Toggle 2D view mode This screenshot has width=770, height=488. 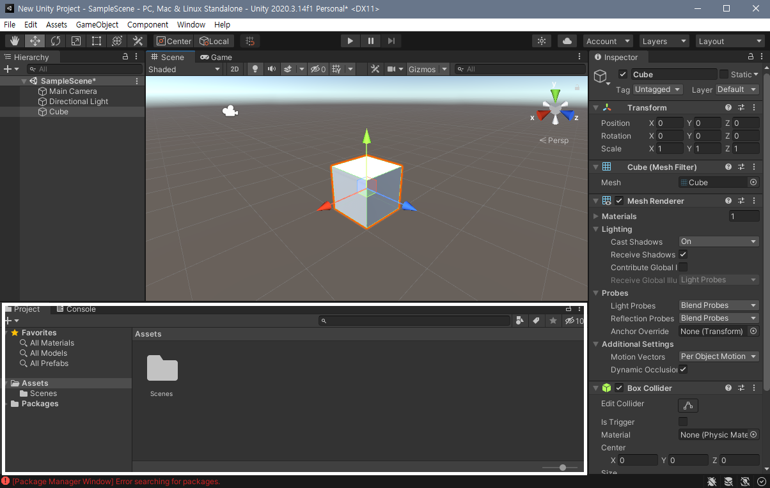235,69
